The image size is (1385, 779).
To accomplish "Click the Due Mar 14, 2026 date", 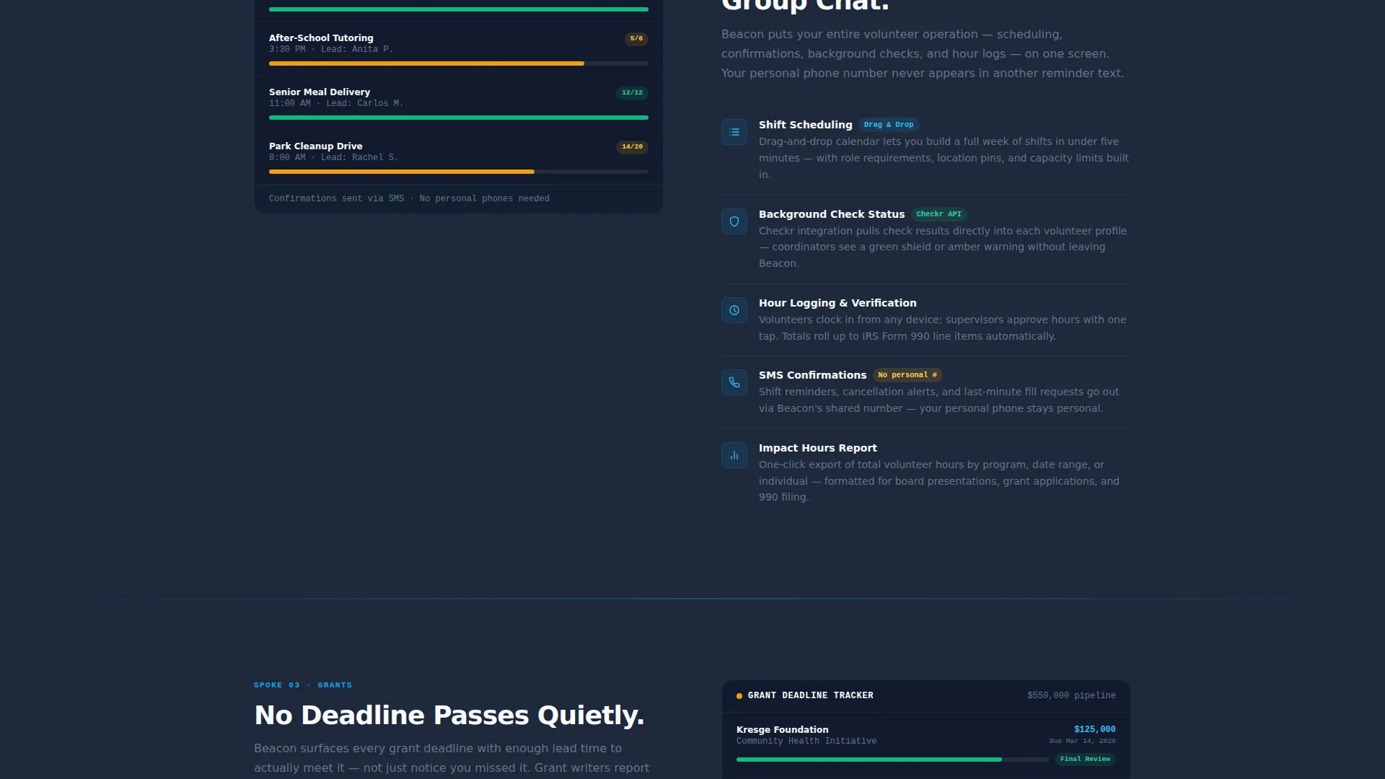I will click(x=1082, y=741).
